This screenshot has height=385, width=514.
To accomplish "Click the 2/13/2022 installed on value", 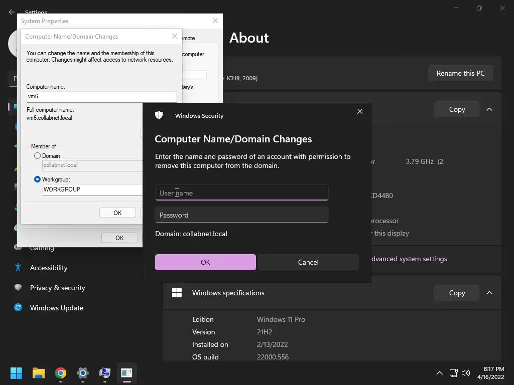I will (x=273, y=344).
